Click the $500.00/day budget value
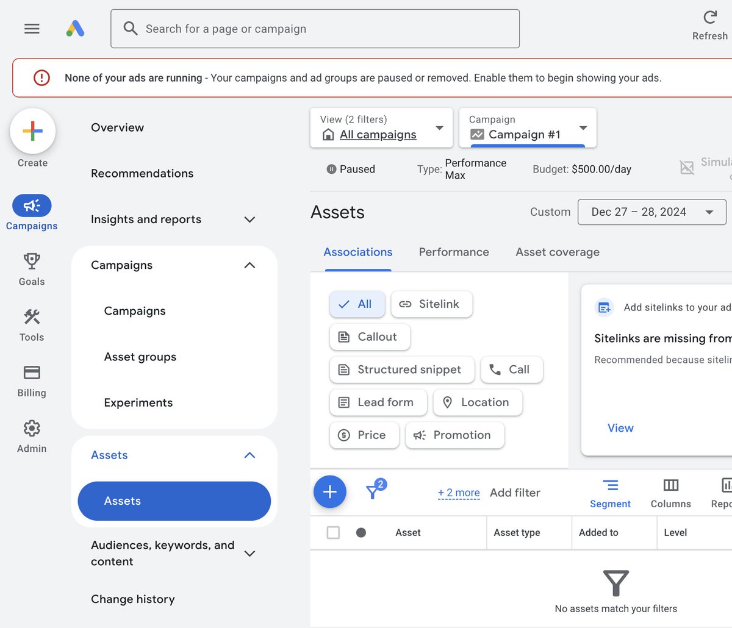732x628 pixels. click(601, 169)
